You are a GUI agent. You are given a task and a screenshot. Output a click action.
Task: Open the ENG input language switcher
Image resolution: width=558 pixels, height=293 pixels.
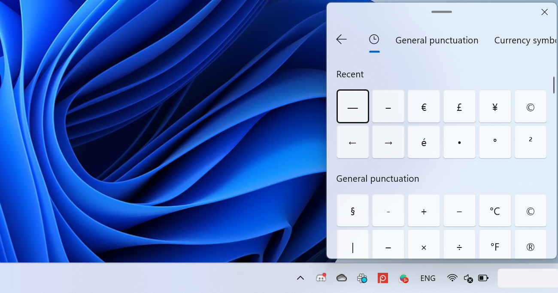(428, 278)
